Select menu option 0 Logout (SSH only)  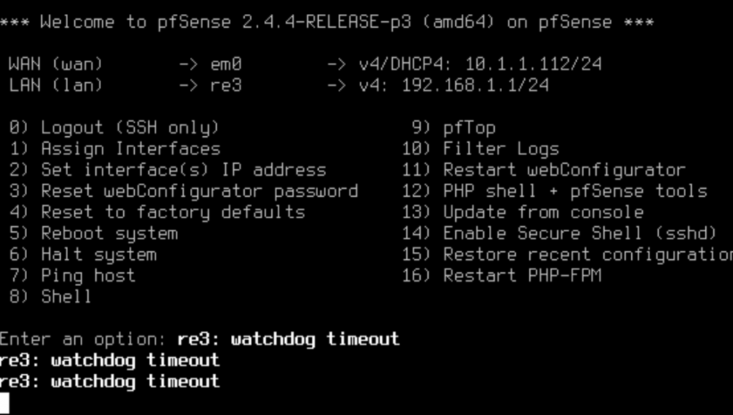pos(114,127)
